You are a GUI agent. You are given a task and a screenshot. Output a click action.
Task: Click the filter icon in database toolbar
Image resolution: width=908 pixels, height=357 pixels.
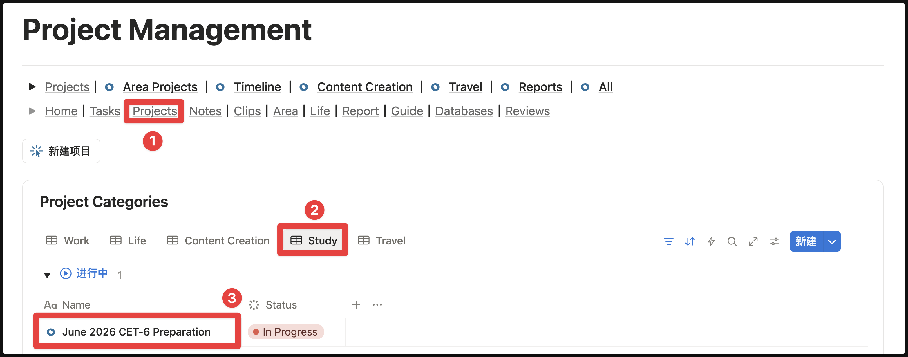pyautogui.click(x=668, y=242)
